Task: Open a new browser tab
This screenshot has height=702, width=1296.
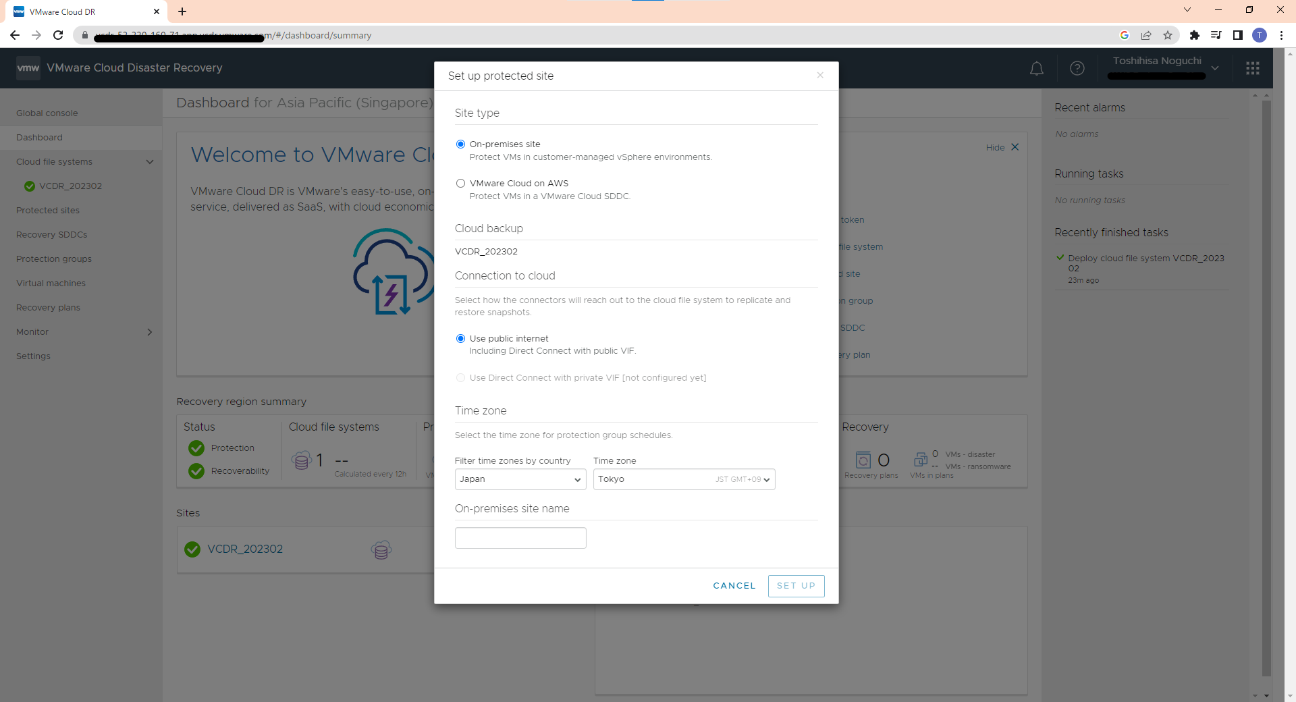Action: click(182, 11)
